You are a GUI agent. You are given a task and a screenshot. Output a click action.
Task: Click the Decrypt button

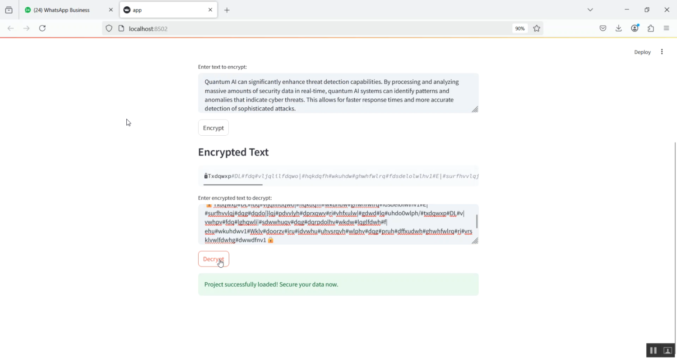[x=213, y=259]
